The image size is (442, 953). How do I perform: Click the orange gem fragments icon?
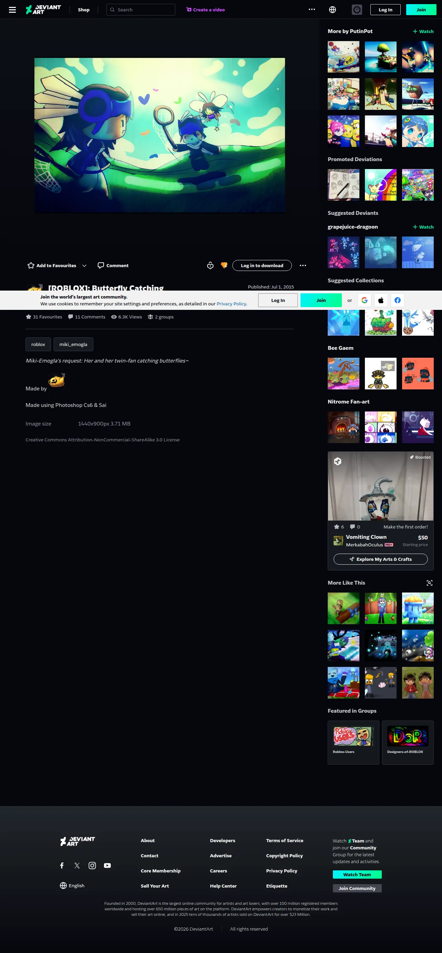click(x=224, y=265)
